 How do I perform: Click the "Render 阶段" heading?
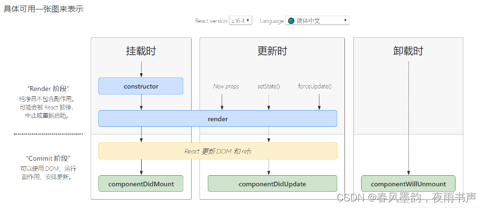[48, 89]
